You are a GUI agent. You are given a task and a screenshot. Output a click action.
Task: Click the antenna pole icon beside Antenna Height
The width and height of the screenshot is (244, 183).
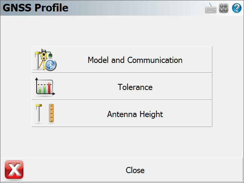pos(39,113)
